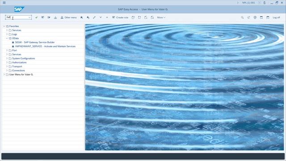Click the Business Workplace inbox tray icon
This screenshot has height=161, width=286.
(55, 17)
